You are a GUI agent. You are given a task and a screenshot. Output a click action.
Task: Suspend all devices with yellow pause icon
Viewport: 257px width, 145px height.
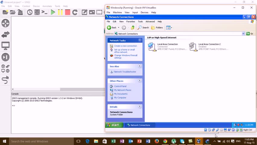point(60,12)
